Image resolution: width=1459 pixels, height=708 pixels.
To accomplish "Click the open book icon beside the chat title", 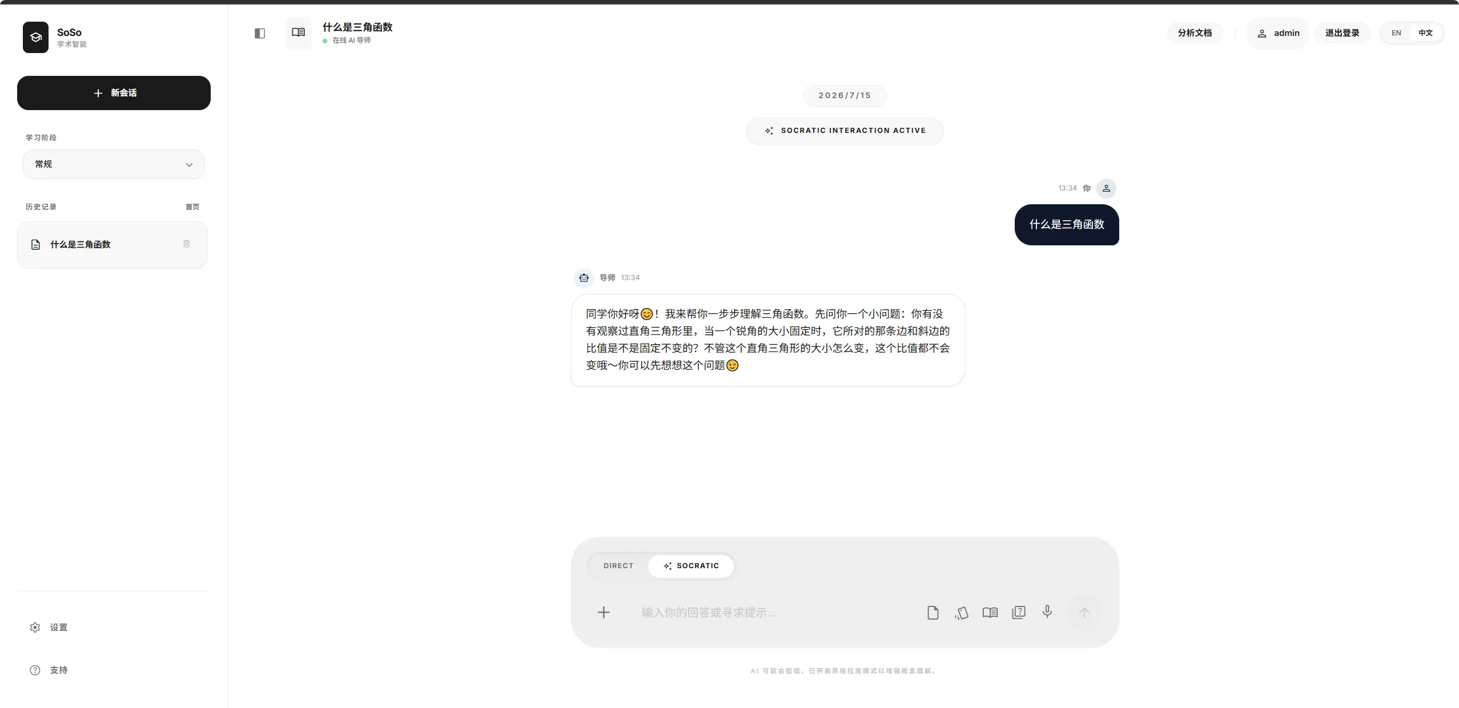I will [298, 33].
